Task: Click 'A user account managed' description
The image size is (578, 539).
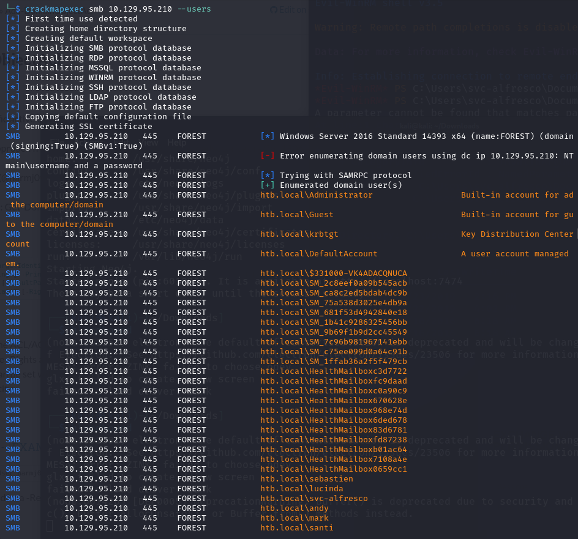Action: (514, 253)
